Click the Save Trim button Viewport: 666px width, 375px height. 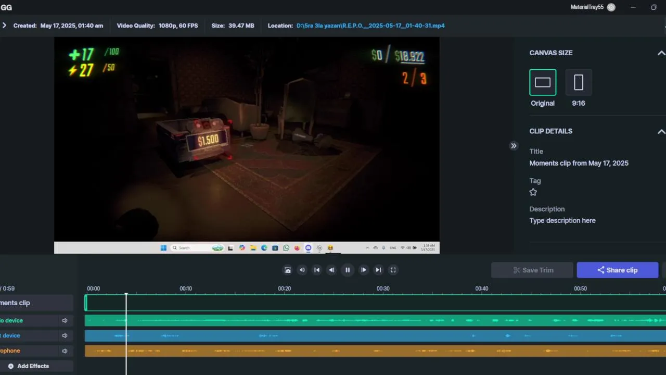pos(532,270)
